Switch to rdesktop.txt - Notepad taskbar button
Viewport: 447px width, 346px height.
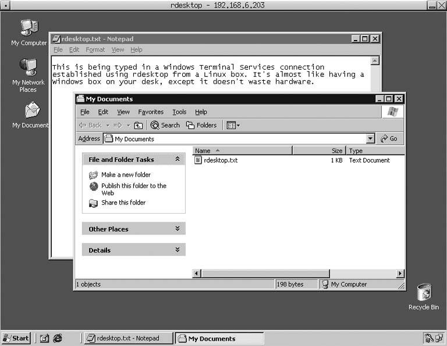click(129, 338)
